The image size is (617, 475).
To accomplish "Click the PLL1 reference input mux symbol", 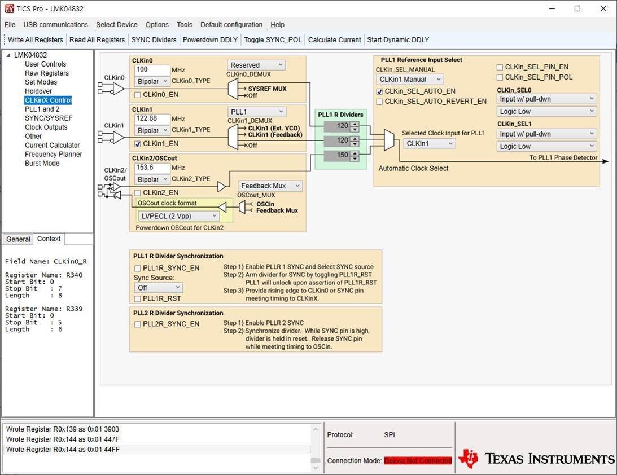I will tap(389, 140).
